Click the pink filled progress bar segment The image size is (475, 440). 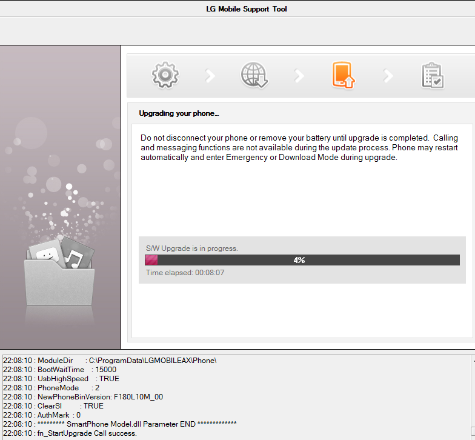151,260
